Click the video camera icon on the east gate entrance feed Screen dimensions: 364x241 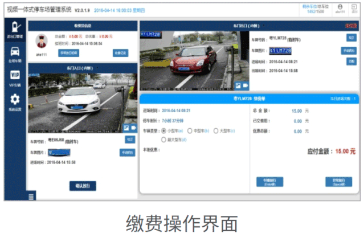(134, 128)
